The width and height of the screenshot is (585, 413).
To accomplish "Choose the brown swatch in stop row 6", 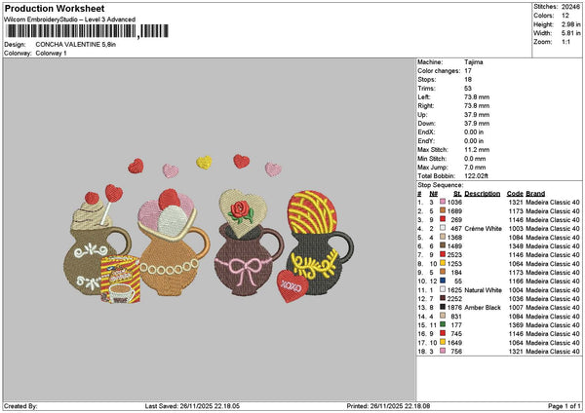I will (x=443, y=246).
